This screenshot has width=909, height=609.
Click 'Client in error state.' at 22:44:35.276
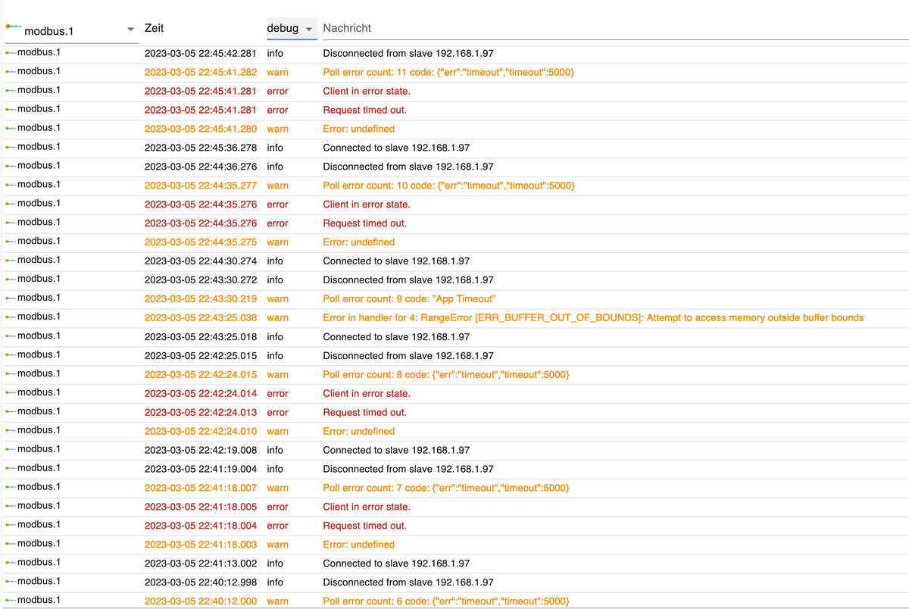pyautogui.click(x=367, y=205)
